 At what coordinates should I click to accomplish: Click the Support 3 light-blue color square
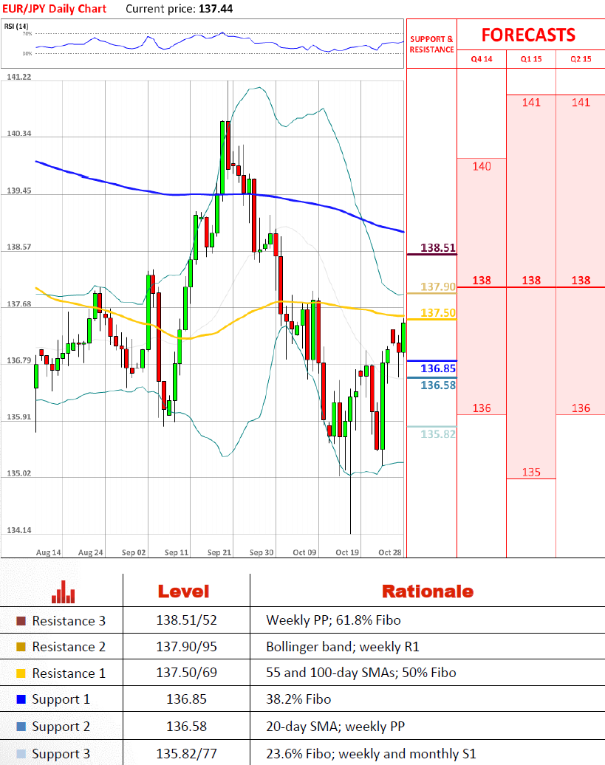tap(21, 754)
